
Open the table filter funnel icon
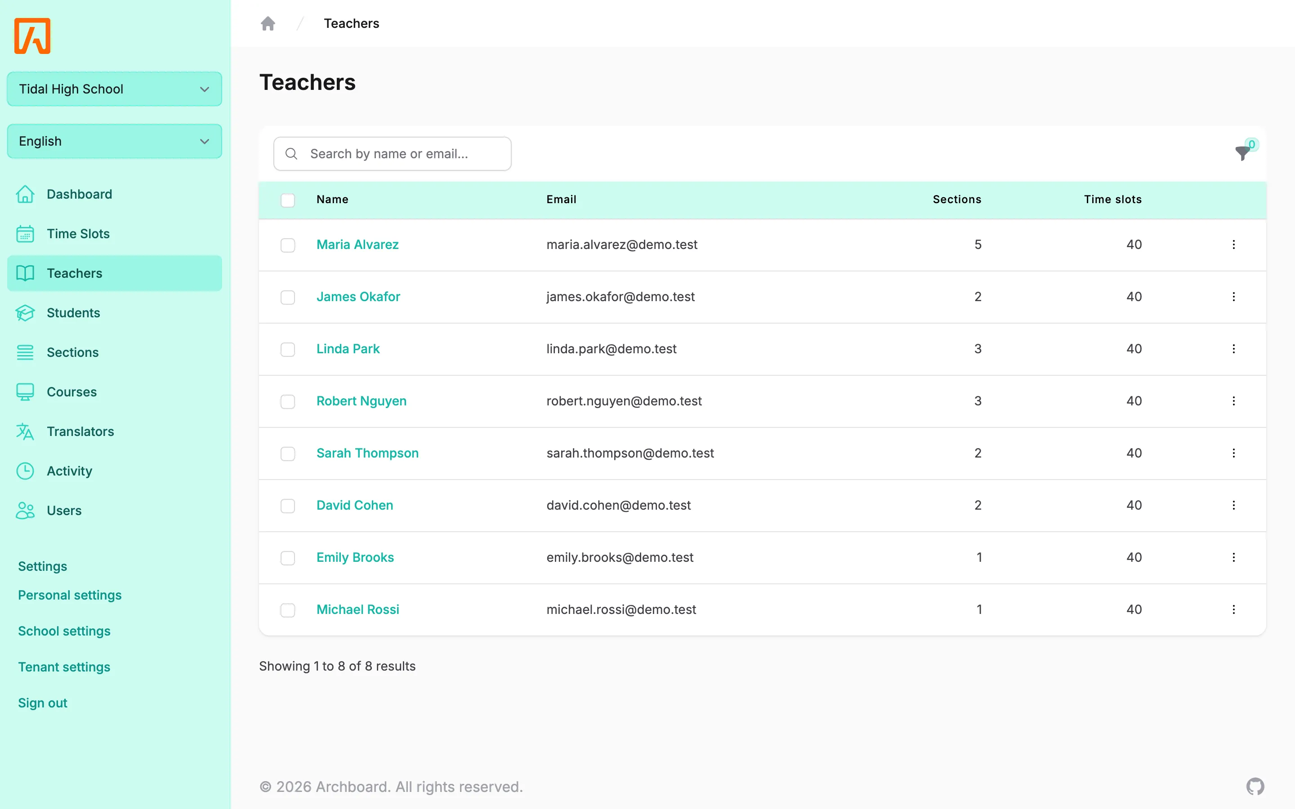(x=1242, y=153)
